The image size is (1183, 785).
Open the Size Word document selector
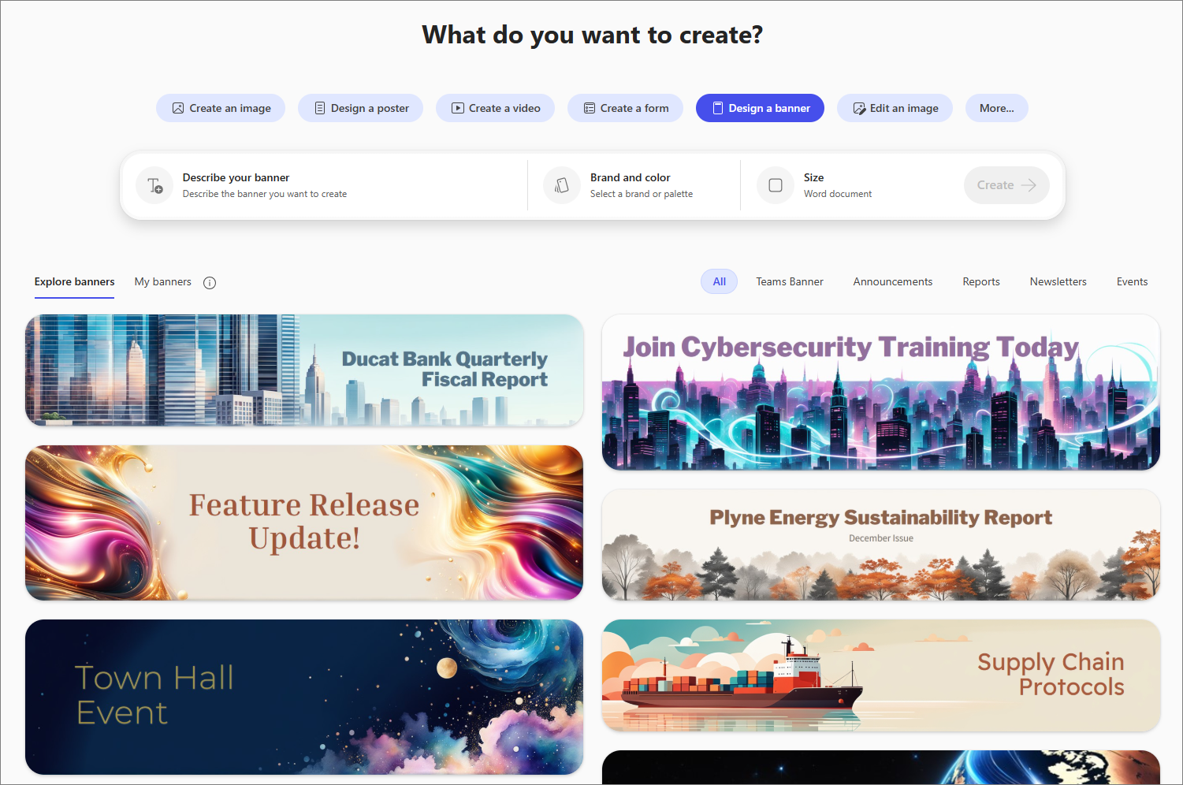point(837,185)
